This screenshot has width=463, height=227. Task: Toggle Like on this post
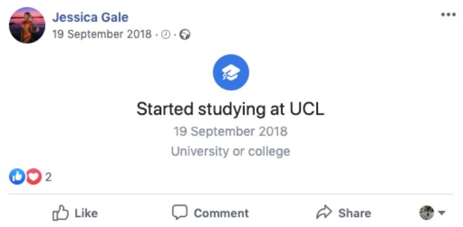(75, 213)
